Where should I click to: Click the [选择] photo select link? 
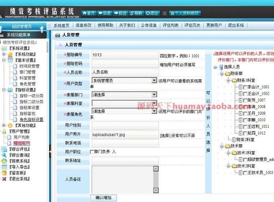tap(165, 136)
